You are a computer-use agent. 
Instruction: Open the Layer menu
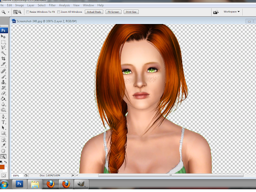click(x=31, y=5)
